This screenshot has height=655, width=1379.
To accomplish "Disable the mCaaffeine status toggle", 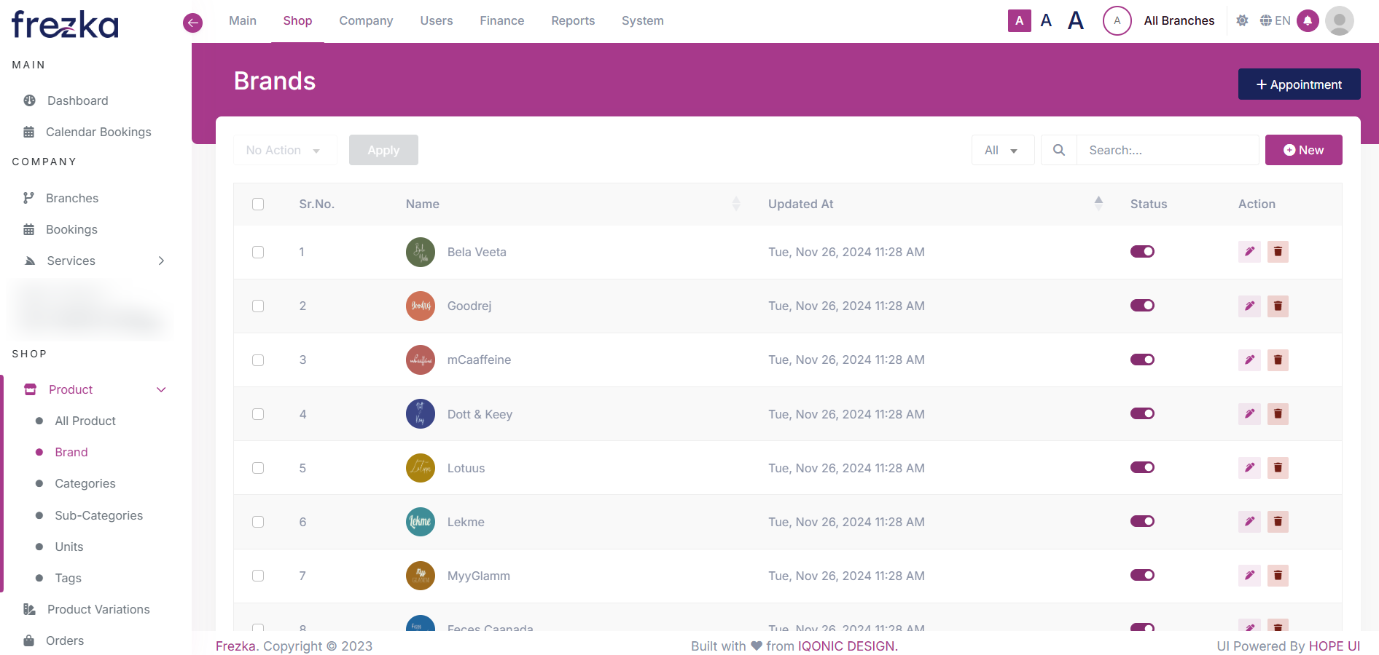I will click(1142, 360).
